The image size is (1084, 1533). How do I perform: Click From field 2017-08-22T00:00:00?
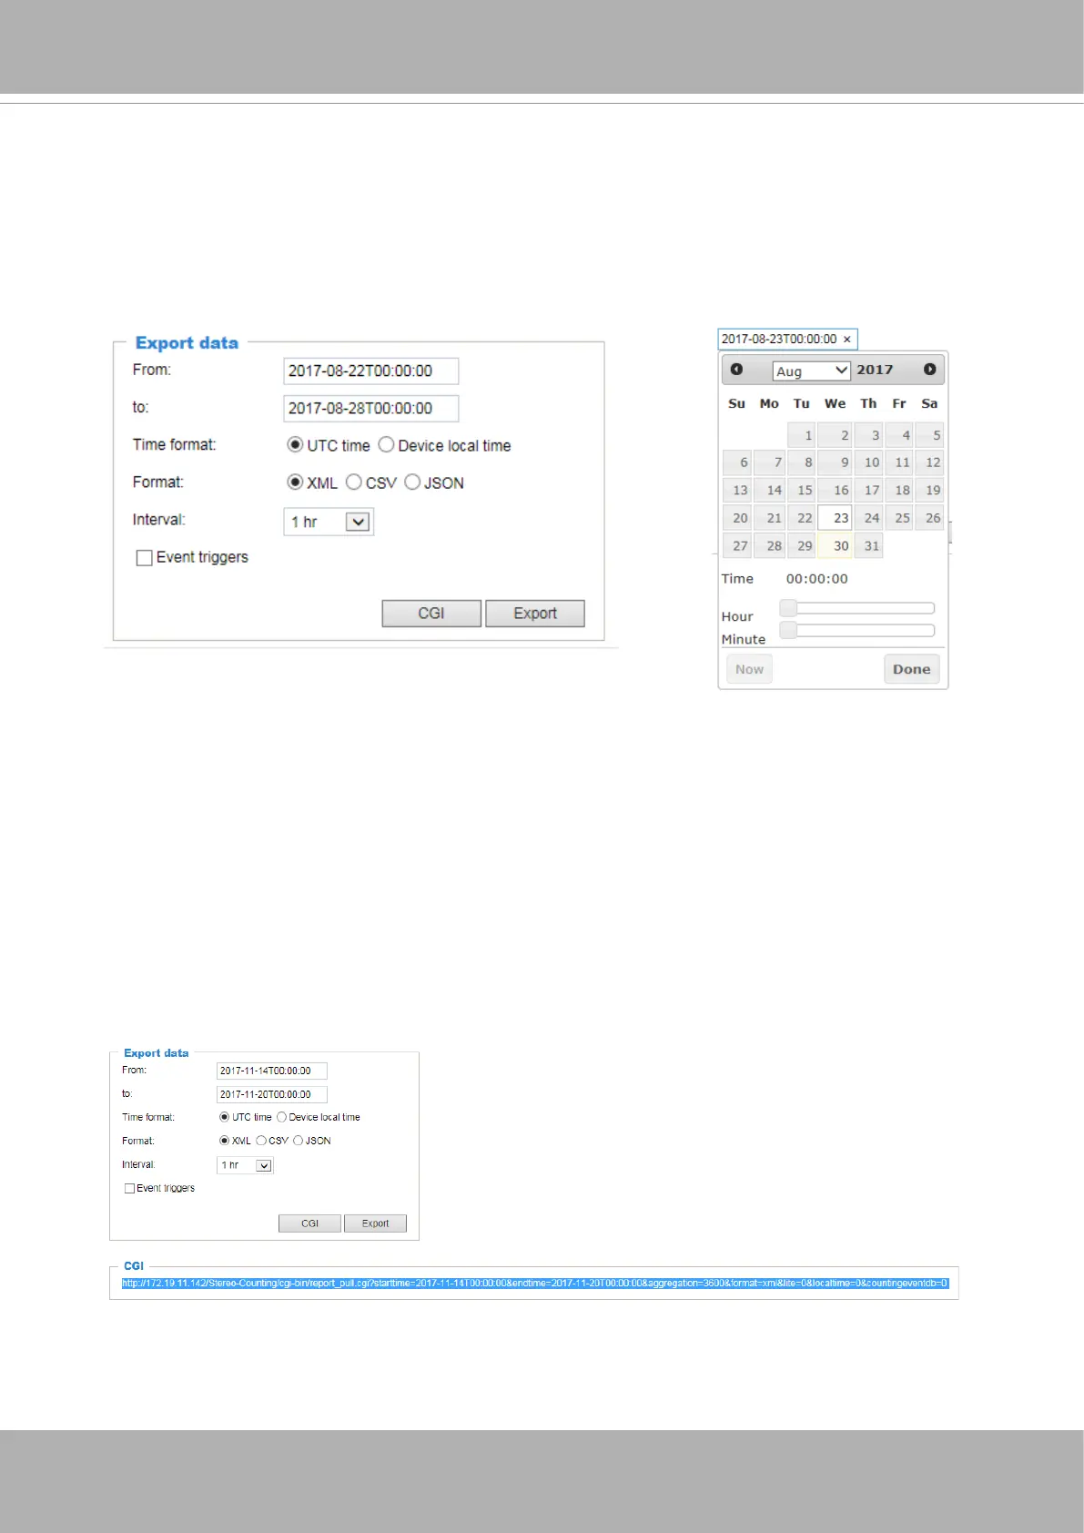[x=370, y=371]
